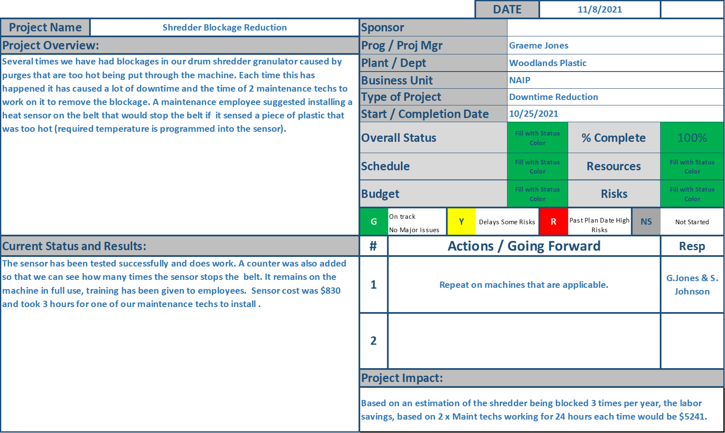The width and height of the screenshot is (725, 433).
Task: Select the Delays Some Risks legend text
Action: point(507,222)
